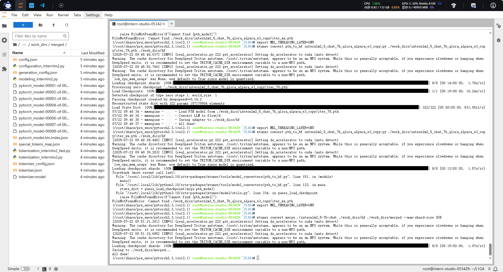The height and width of the screenshot is (272, 503).
Task: Open the image/screenshot icon in top-right bar
Action: [473, 5]
